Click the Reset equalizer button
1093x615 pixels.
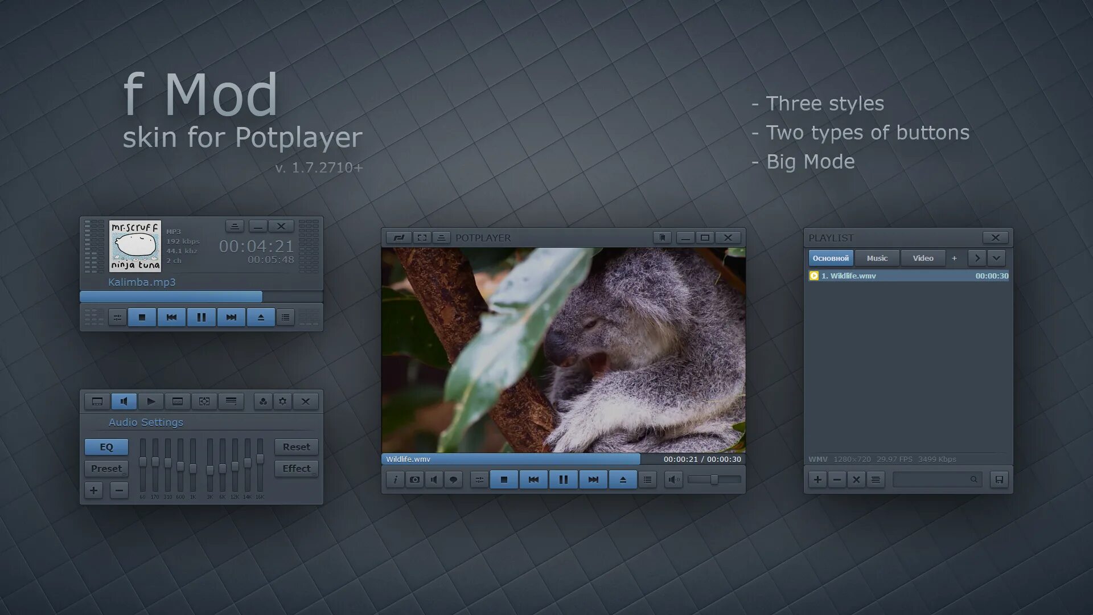(297, 447)
